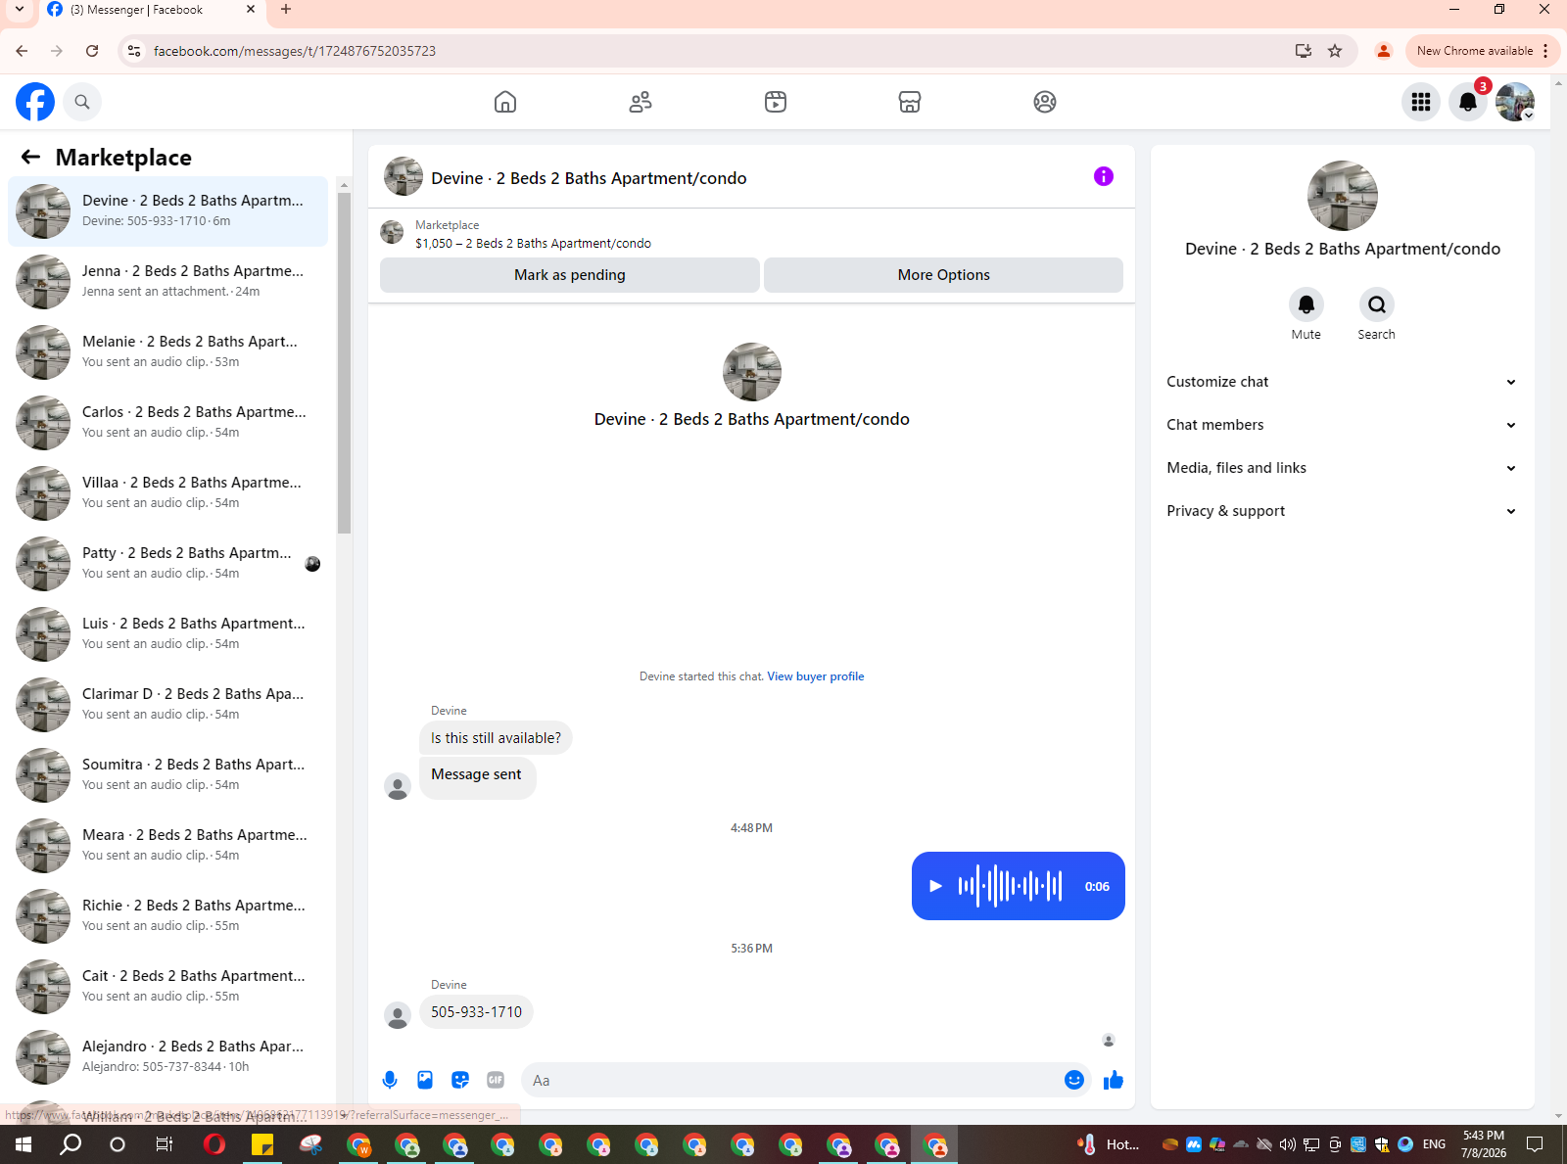Open the Soumitra conversation
This screenshot has height=1164, width=1567.
[x=168, y=775]
